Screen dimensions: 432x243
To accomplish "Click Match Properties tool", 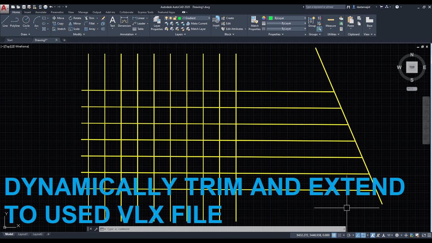I will [x=254, y=23].
